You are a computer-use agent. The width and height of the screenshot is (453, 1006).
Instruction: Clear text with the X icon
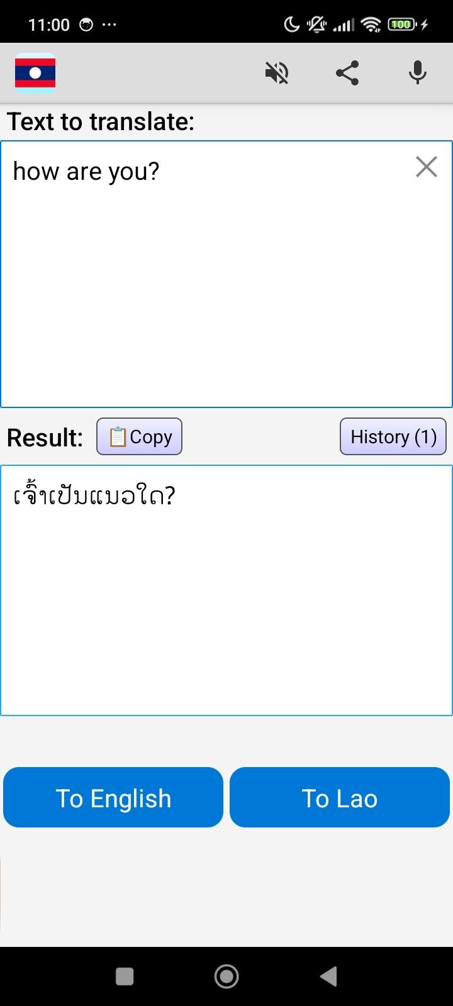point(426,167)
